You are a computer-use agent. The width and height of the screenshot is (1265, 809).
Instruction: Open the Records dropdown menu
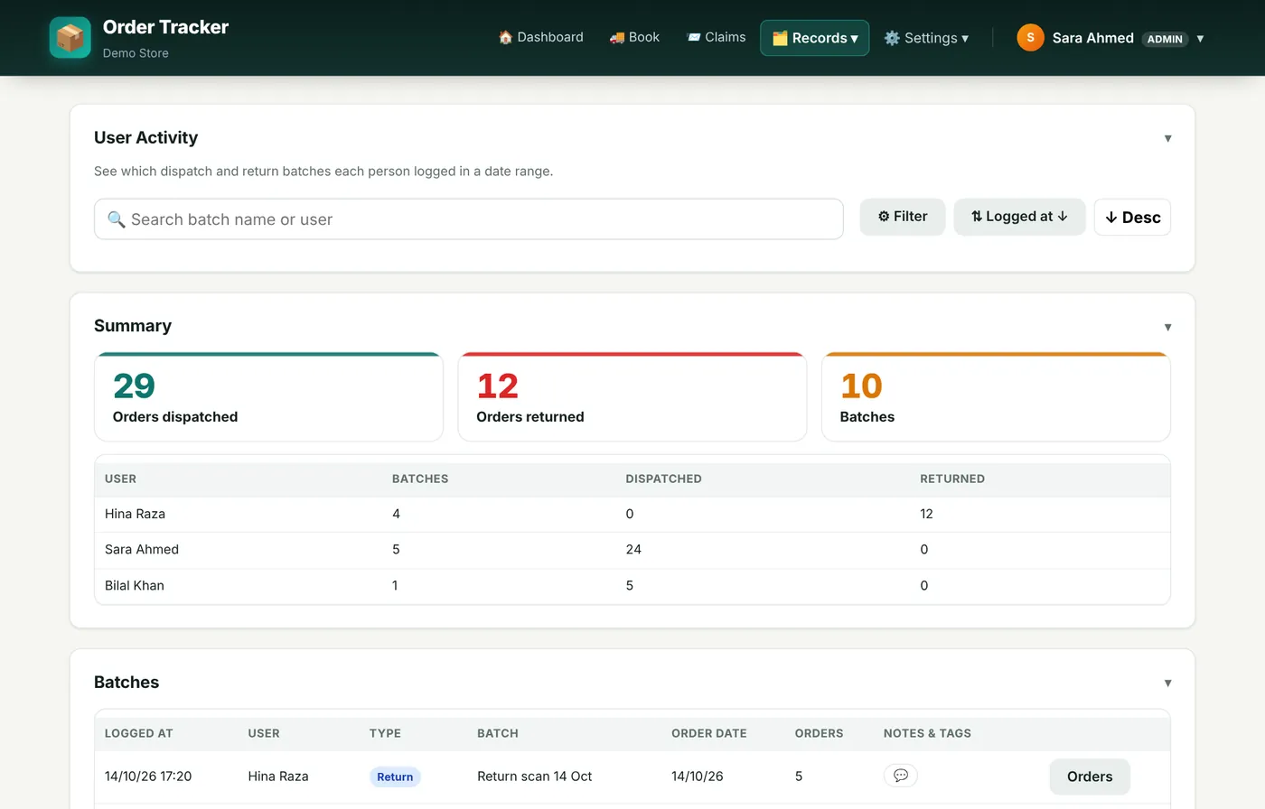pyautogui.click(x=815, y=38)
